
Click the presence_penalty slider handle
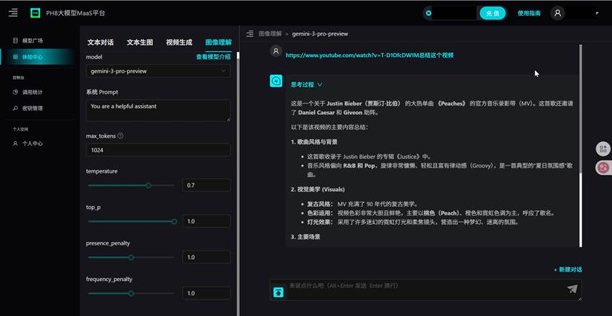(x=131, y=258)
